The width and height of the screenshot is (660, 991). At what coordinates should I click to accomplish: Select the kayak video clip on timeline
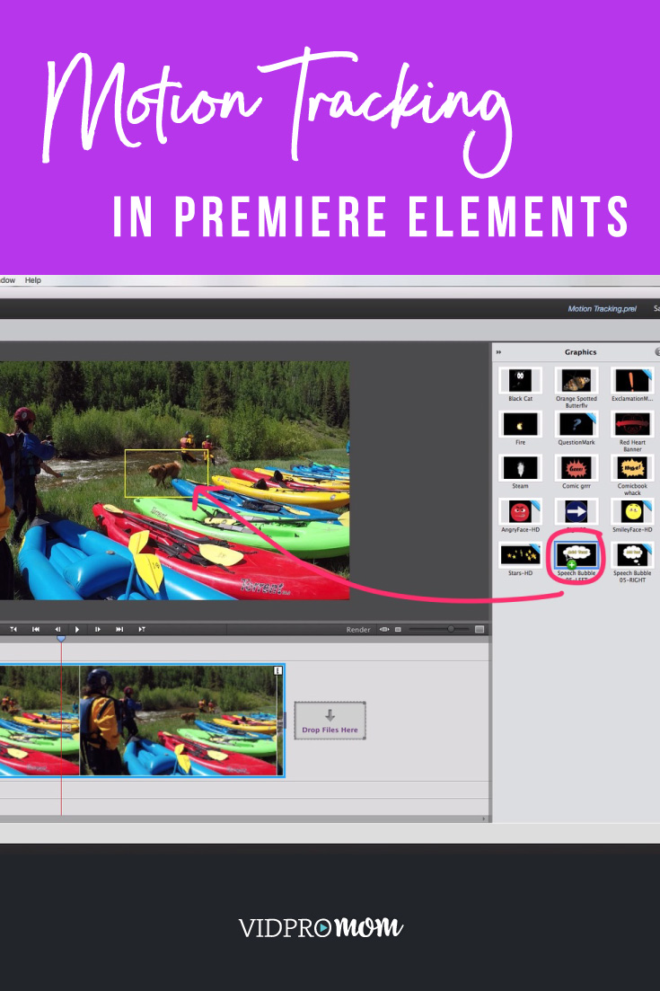(x=142, y=721)
